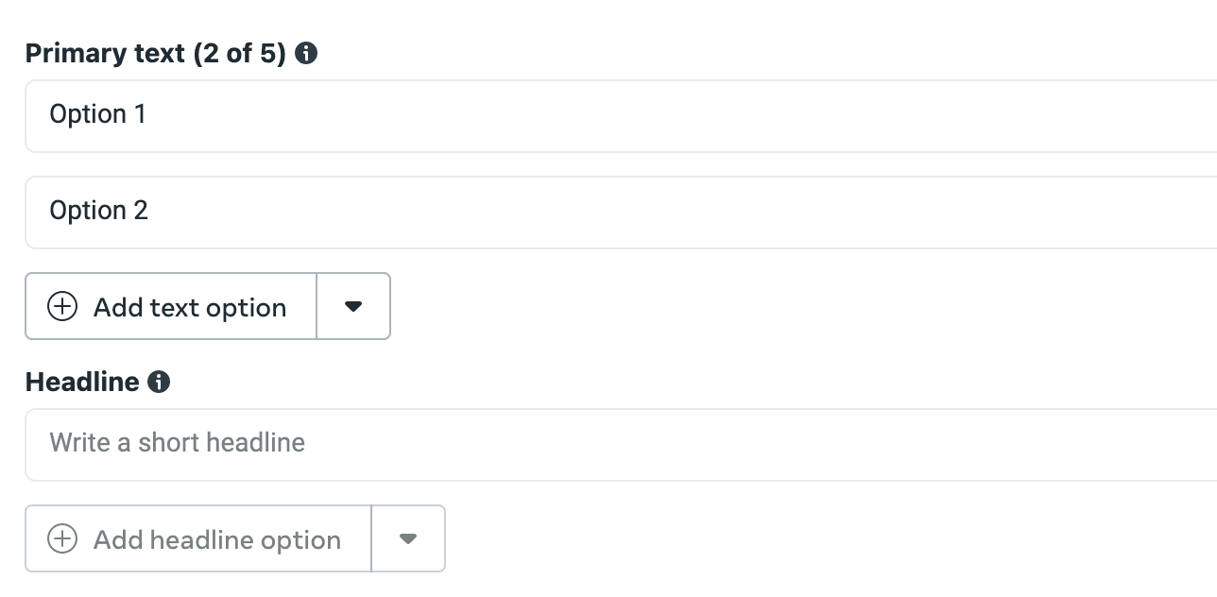
Task: Add another primary text option
Action: point(171,306)
